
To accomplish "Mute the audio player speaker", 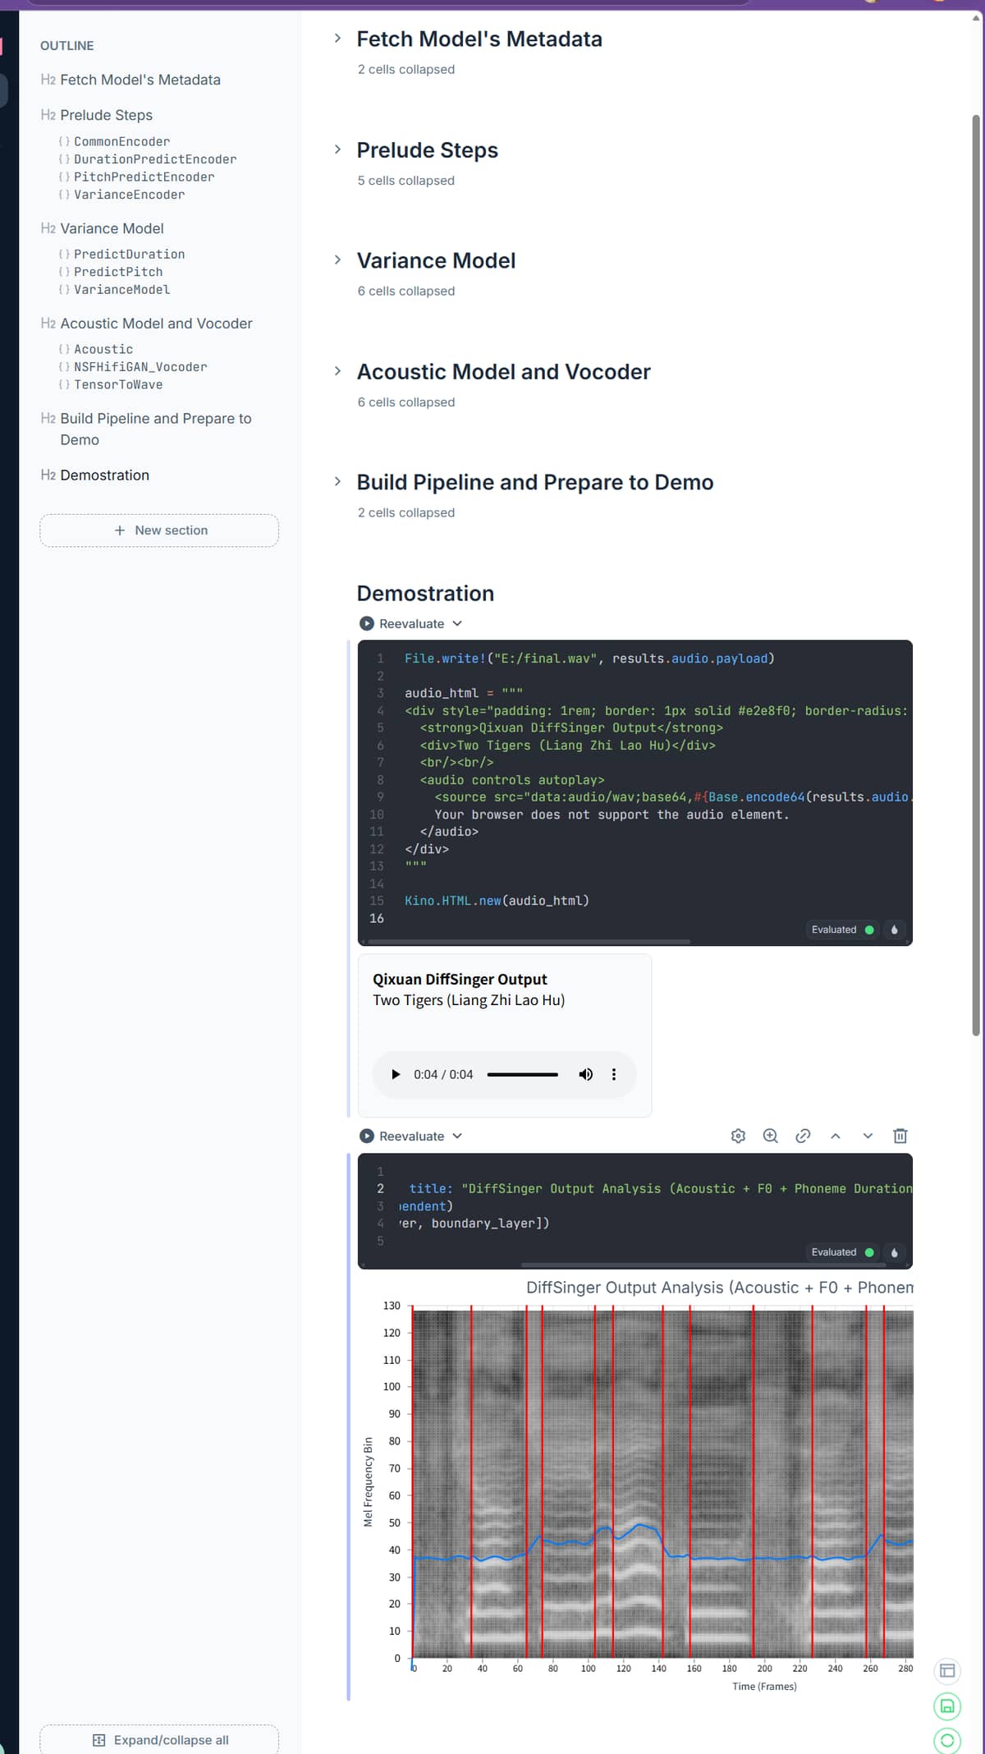I will coord(585,1074).
